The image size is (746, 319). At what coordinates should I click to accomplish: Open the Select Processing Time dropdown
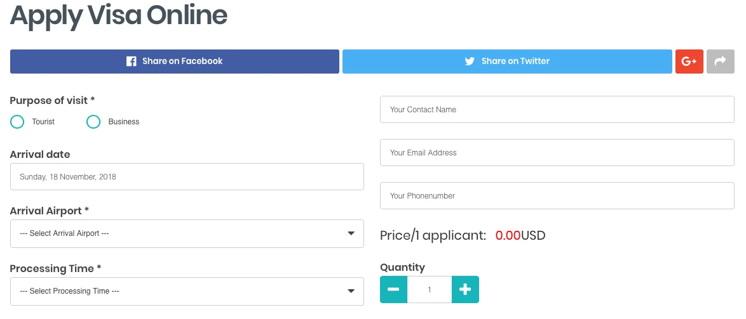point(187,291)
